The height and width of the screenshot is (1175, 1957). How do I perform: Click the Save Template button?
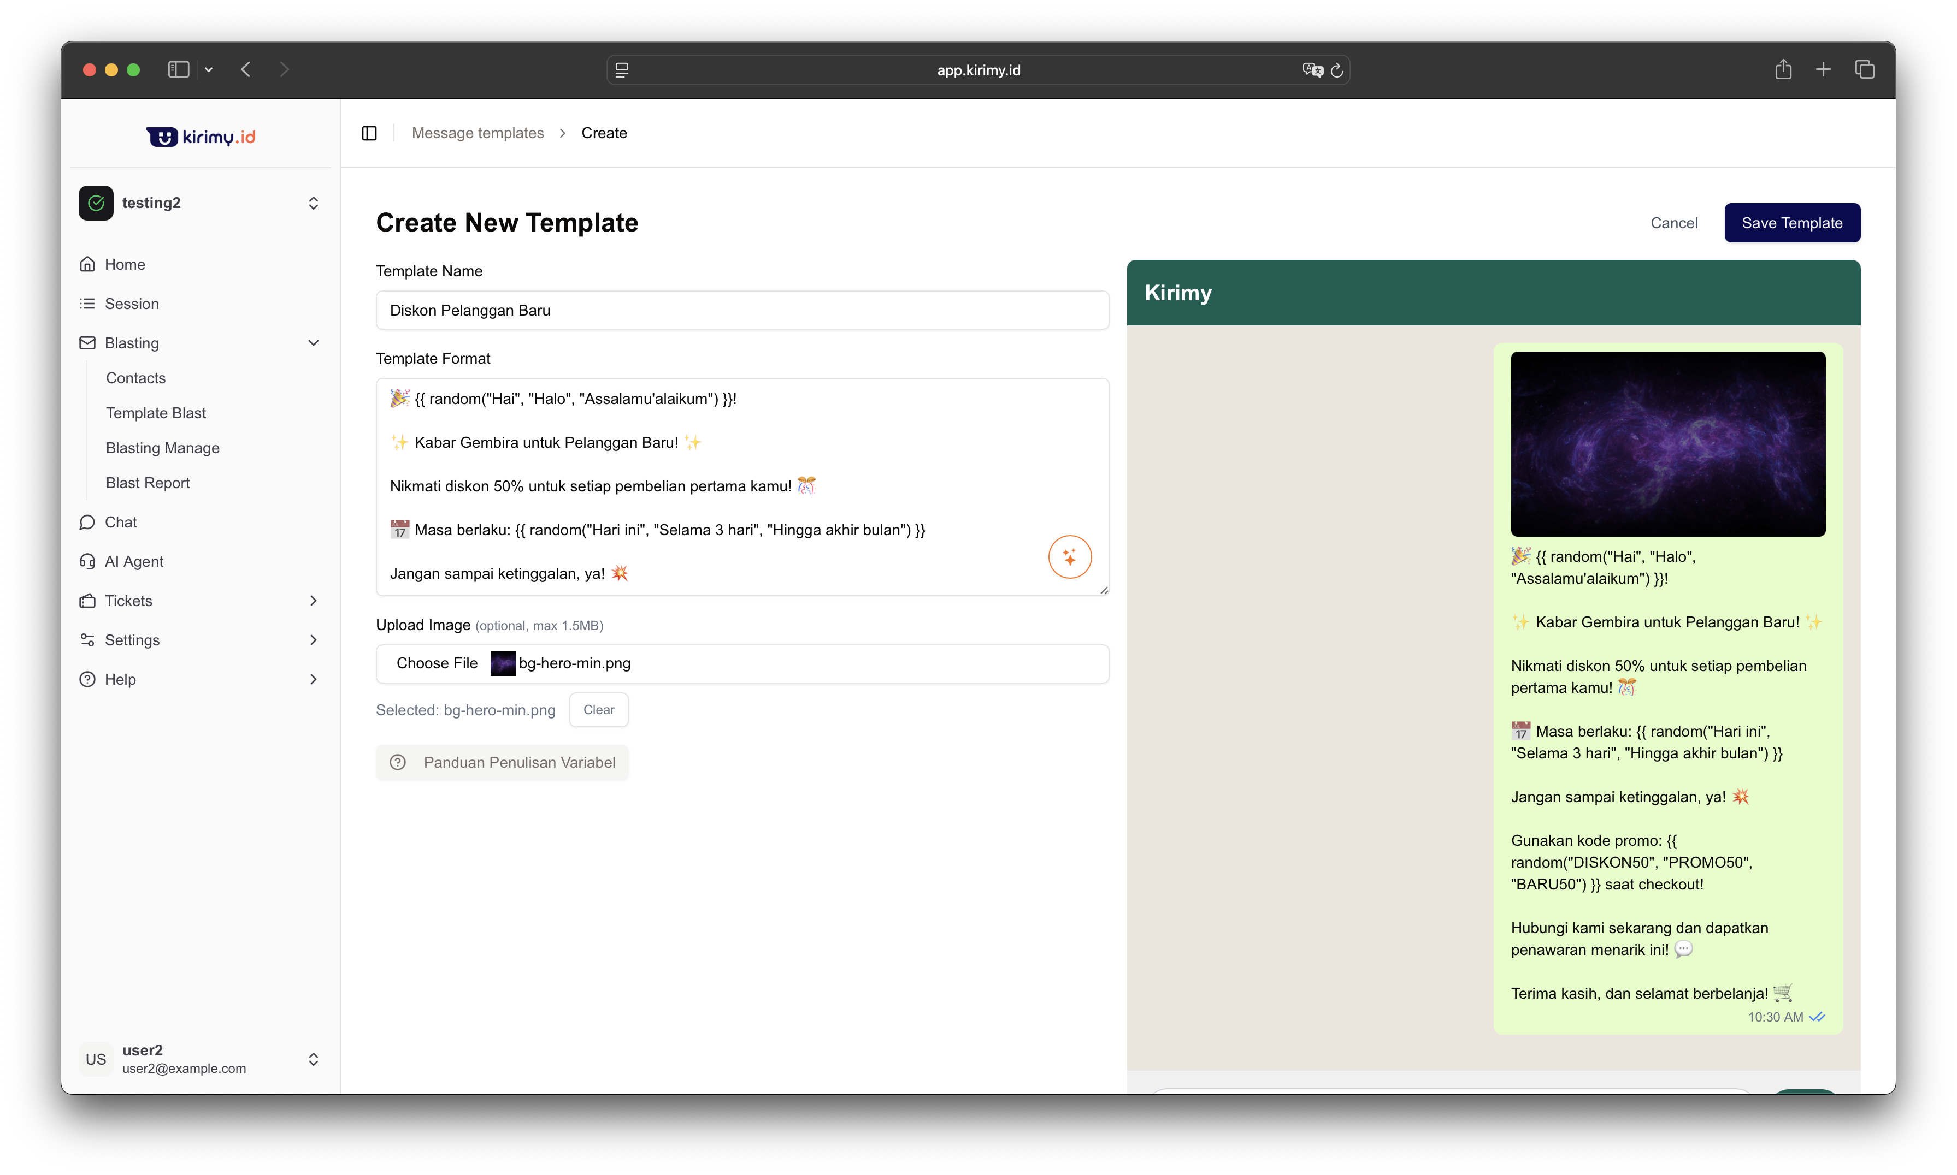tap(1791, 223)
